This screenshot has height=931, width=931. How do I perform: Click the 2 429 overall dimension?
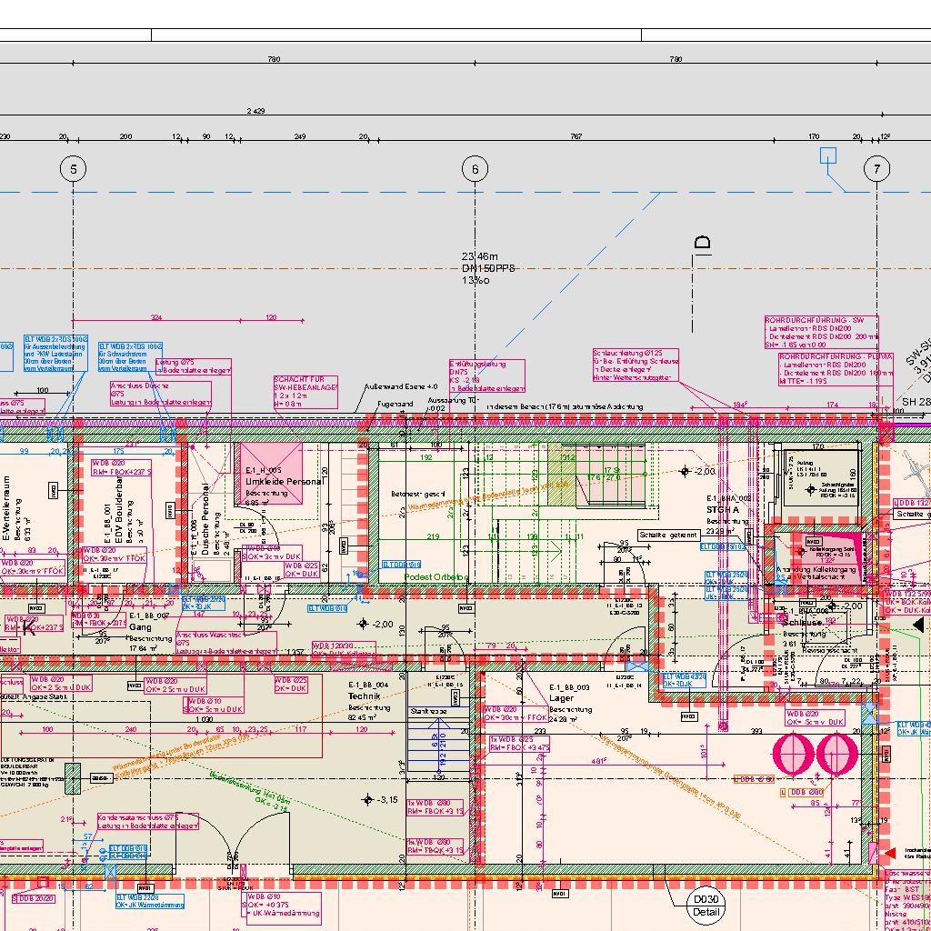pos(255,111)
